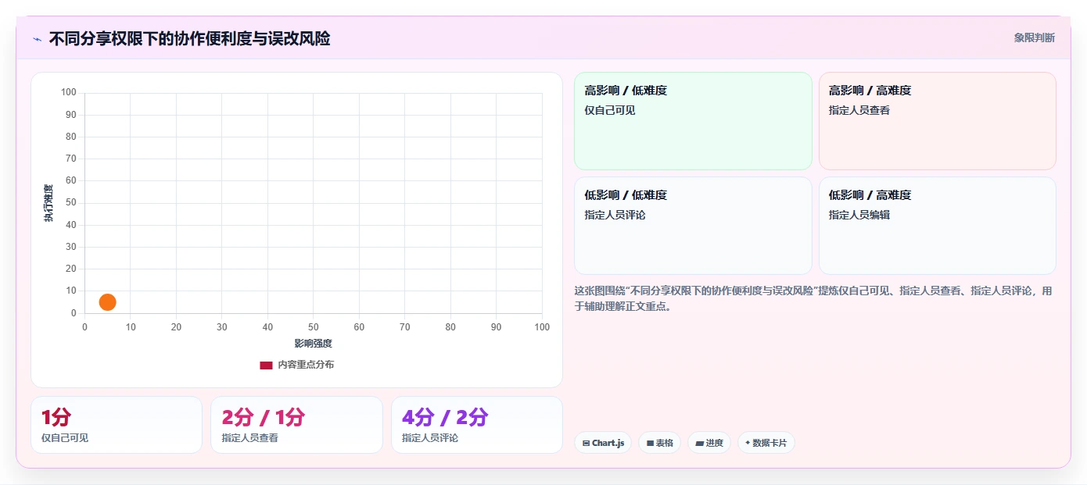
Task: Click the 表格 tag
Action: [660, 443]
